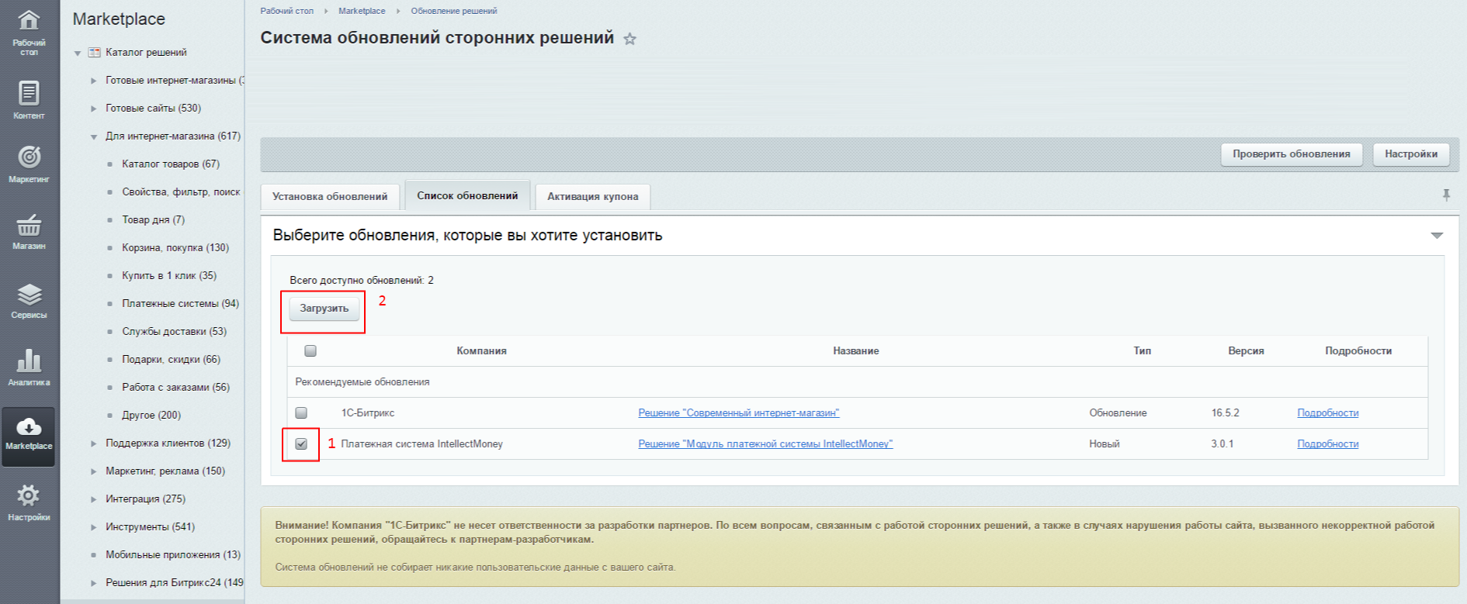This screenshot has width=1467, height=604.
Task: Switch to the Установка обновлений tab
Action: [330, 196]
